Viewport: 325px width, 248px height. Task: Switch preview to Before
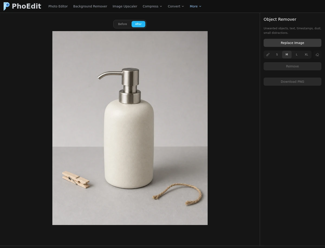click(122, 24)
